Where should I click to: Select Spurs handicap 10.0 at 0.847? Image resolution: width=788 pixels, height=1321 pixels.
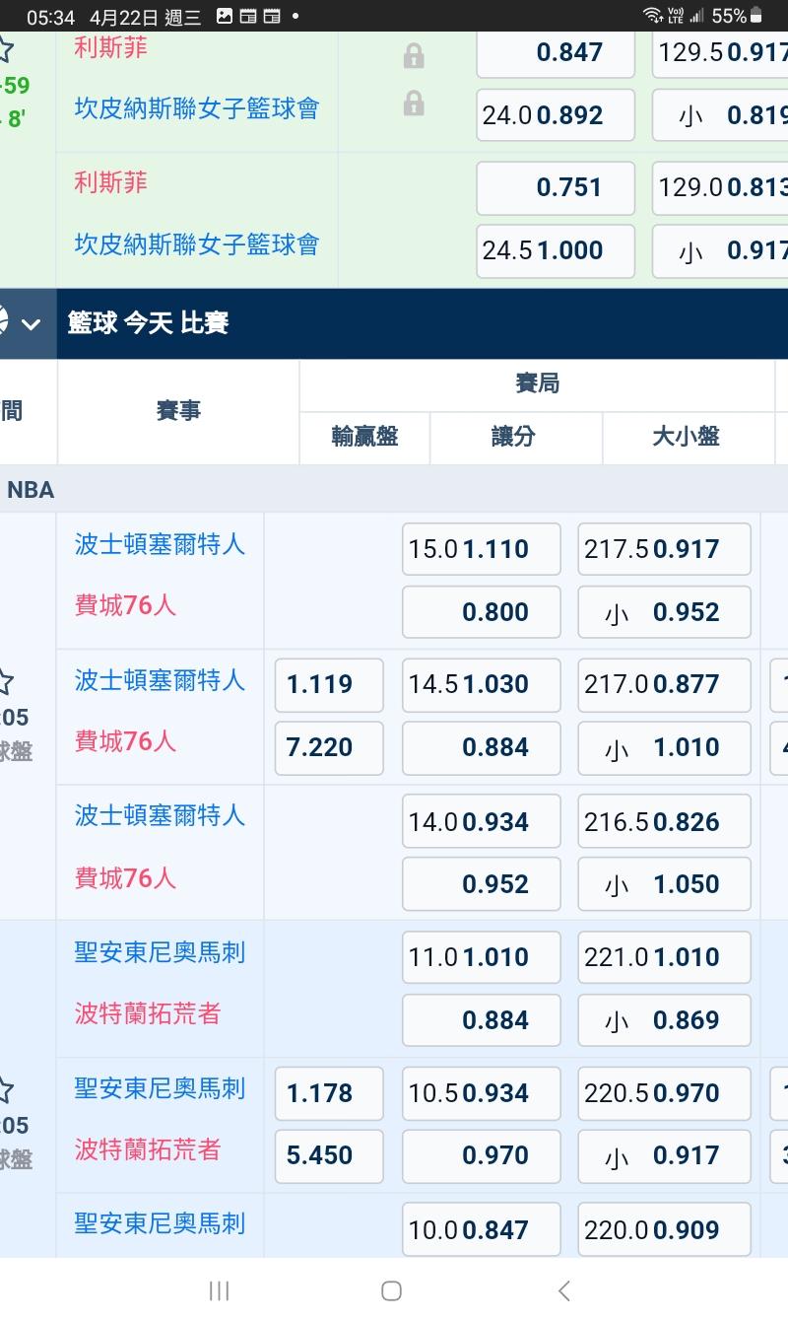click(482, 1229)
